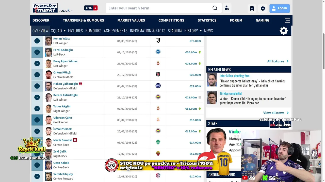325x182 pixels.
Task: Click Ferdi Kadıoğlu €30.00m market value
Action: pos(191,52)
